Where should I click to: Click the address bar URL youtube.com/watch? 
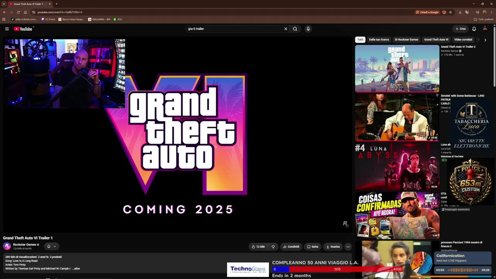pyautogui.click(x=60, y=12)
